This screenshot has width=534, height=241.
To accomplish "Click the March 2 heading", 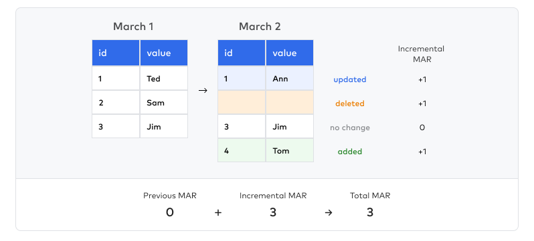I will pos(260,27).
